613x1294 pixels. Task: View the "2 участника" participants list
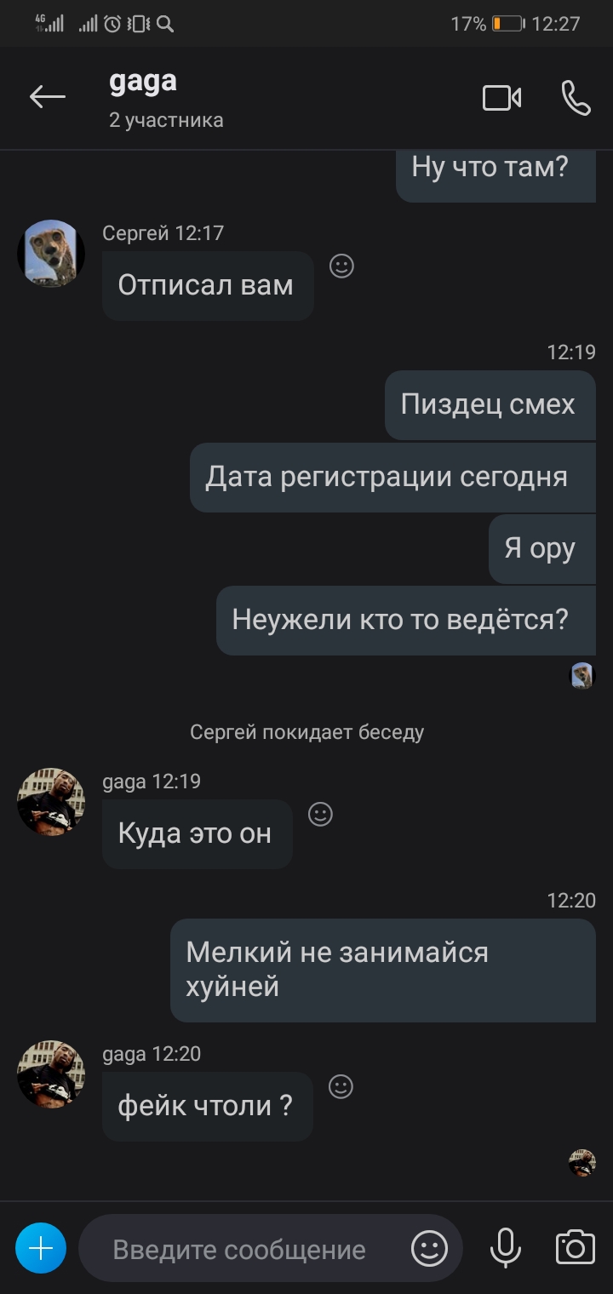coord(166,120)
